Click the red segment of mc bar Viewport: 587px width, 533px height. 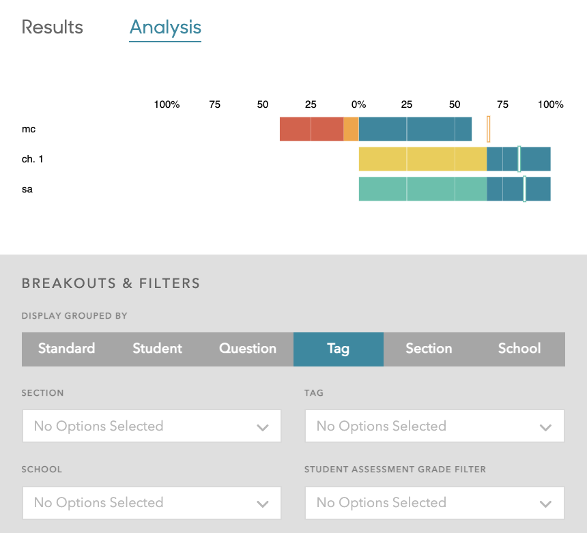click(311, 129)
